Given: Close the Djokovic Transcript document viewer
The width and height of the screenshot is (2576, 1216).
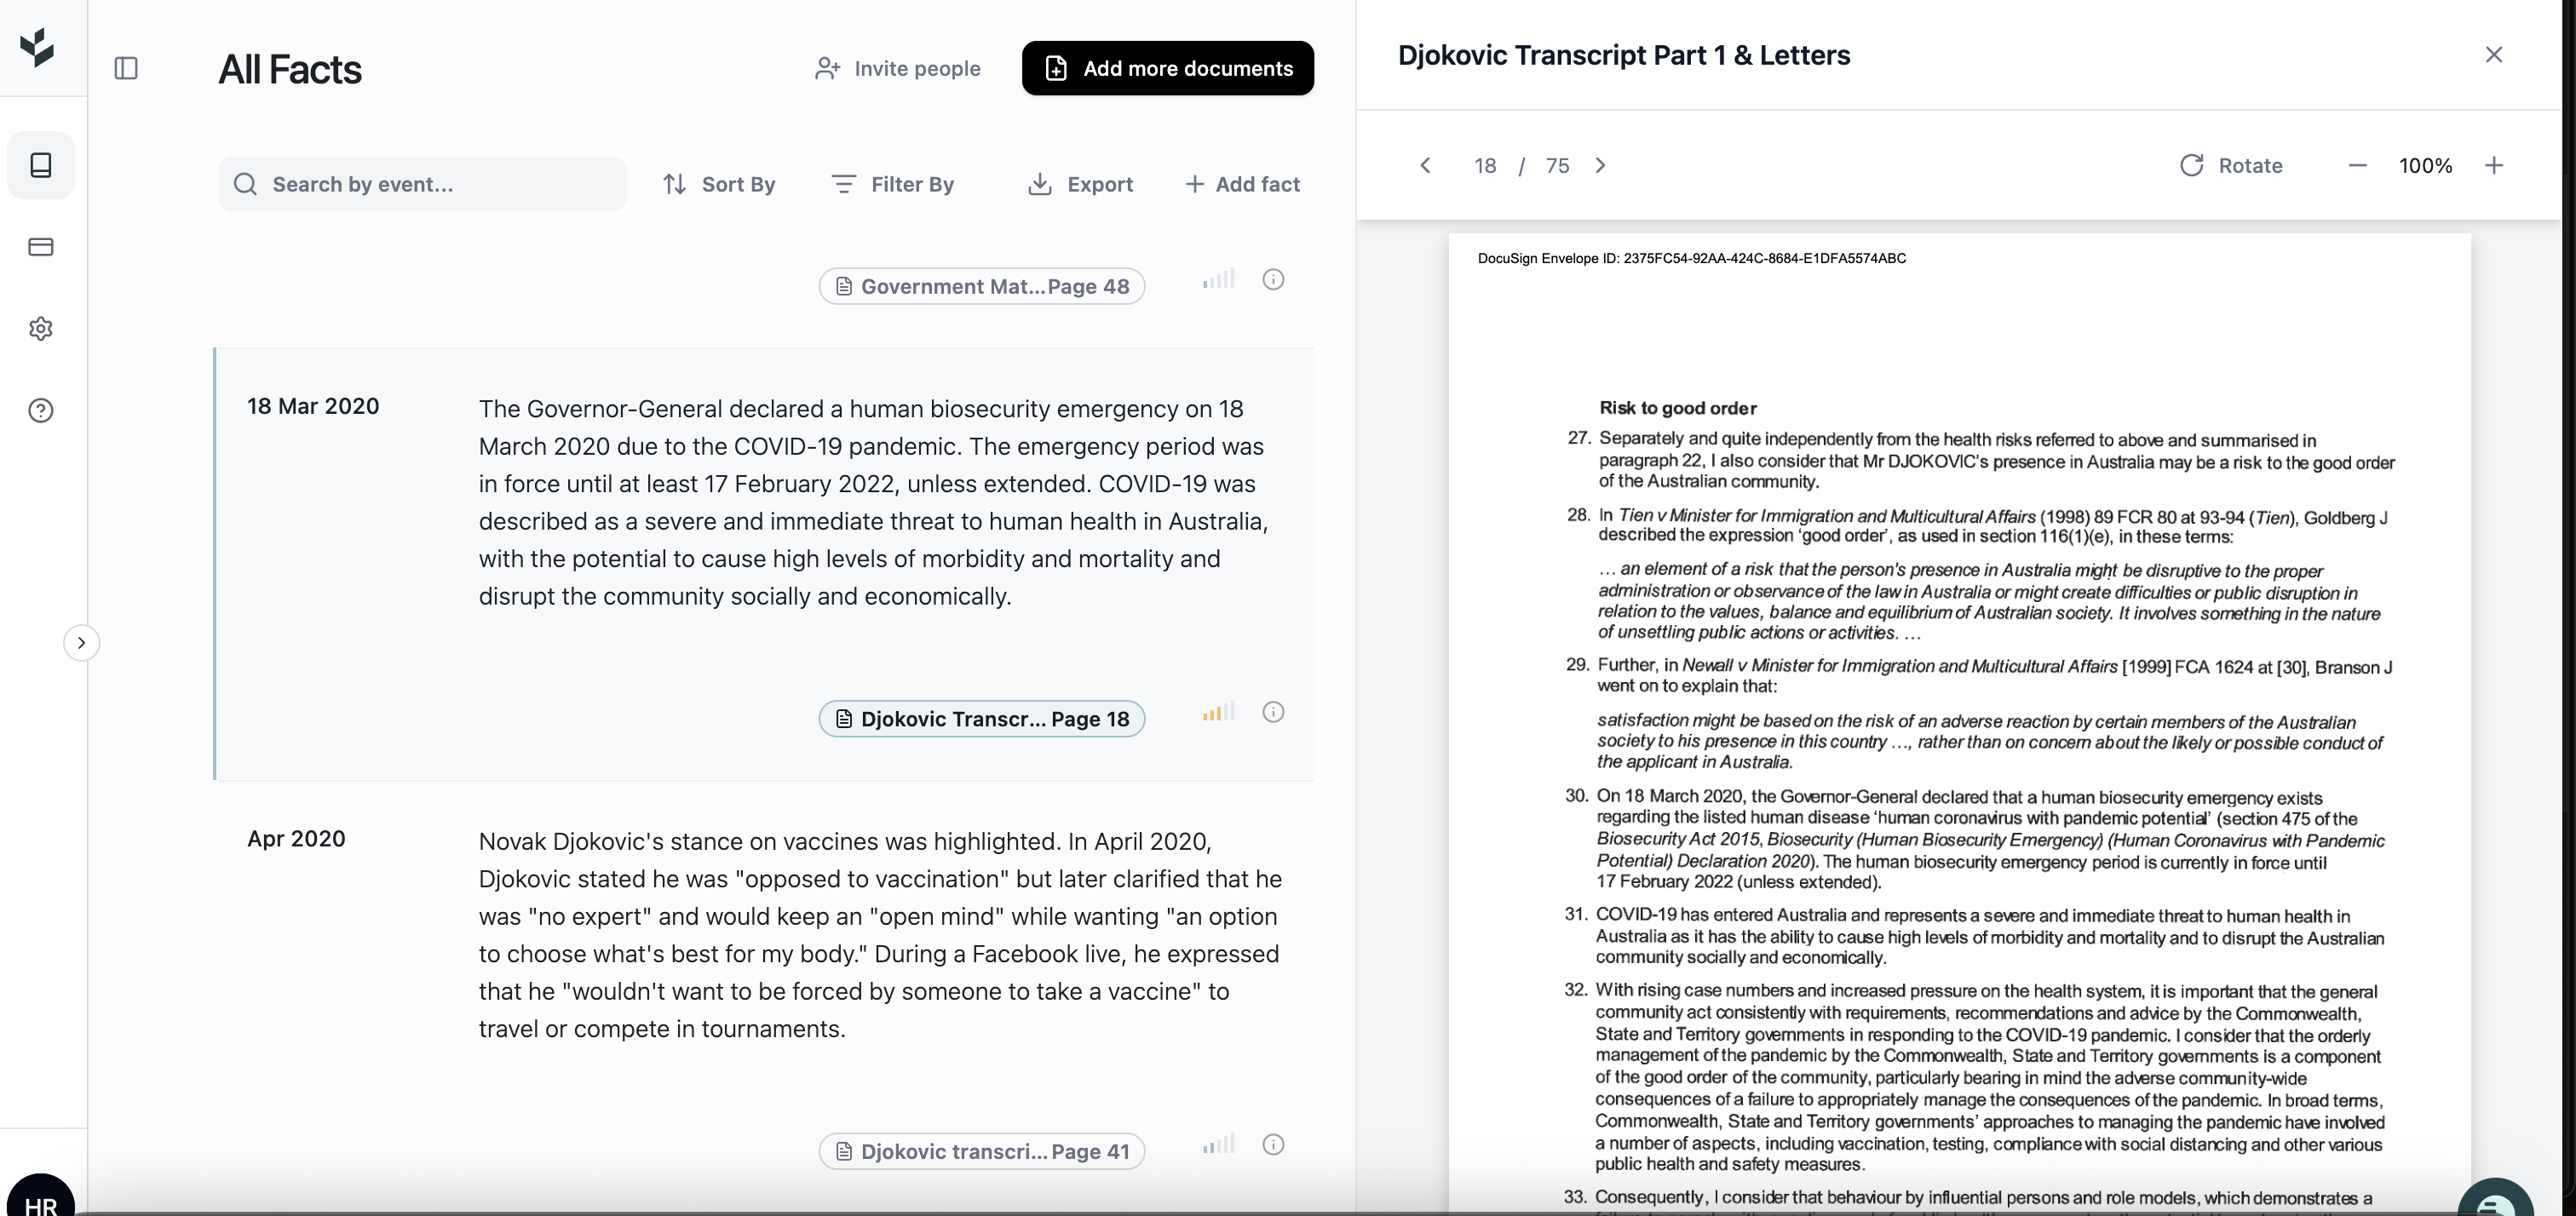Looking at the screenshot, I should [2494, 55].
